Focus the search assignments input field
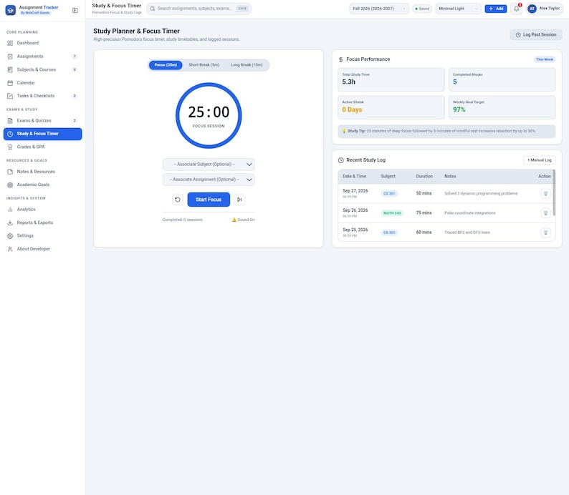This screenshot has height=495, width=569. coord(199,9)
